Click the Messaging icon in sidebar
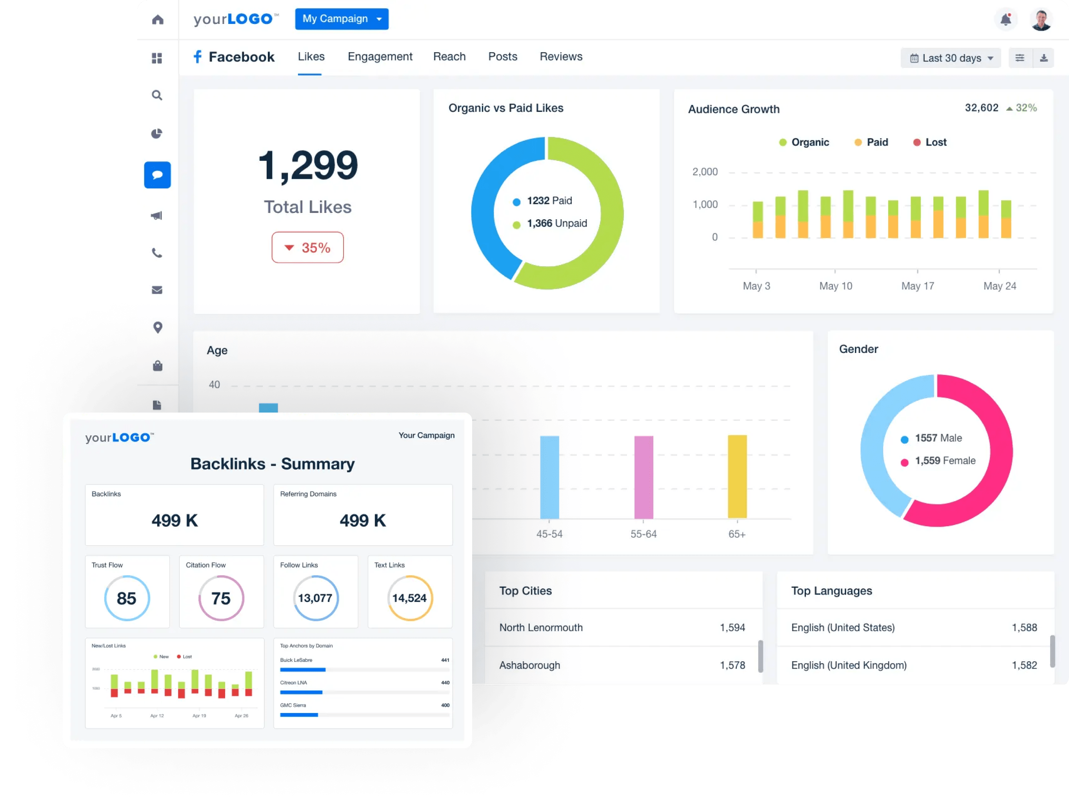The height and width of the screenshot is (811, 1069). (158, 174)
